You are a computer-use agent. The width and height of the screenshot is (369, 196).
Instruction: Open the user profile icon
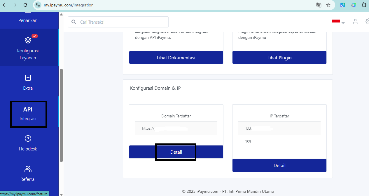tap(355, 21)
